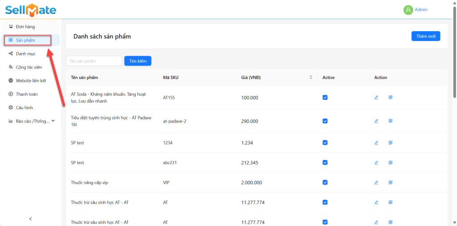
Task: Click the SellMate logo
Action: tap(31, 9)
